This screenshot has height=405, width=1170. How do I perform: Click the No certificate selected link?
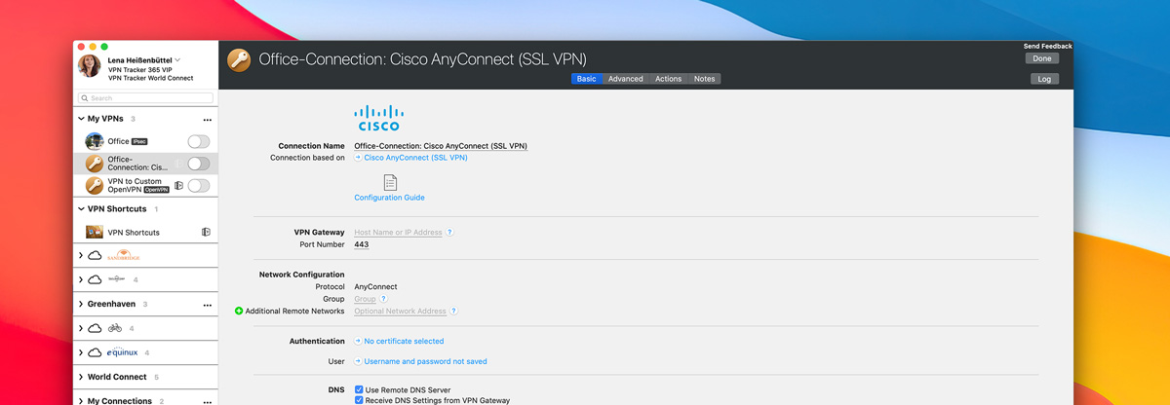tap(403, 342)
